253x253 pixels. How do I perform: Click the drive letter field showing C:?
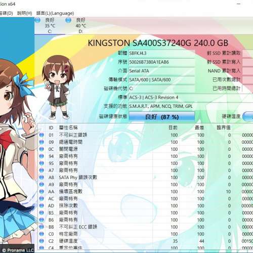click(x=162, y=89)
